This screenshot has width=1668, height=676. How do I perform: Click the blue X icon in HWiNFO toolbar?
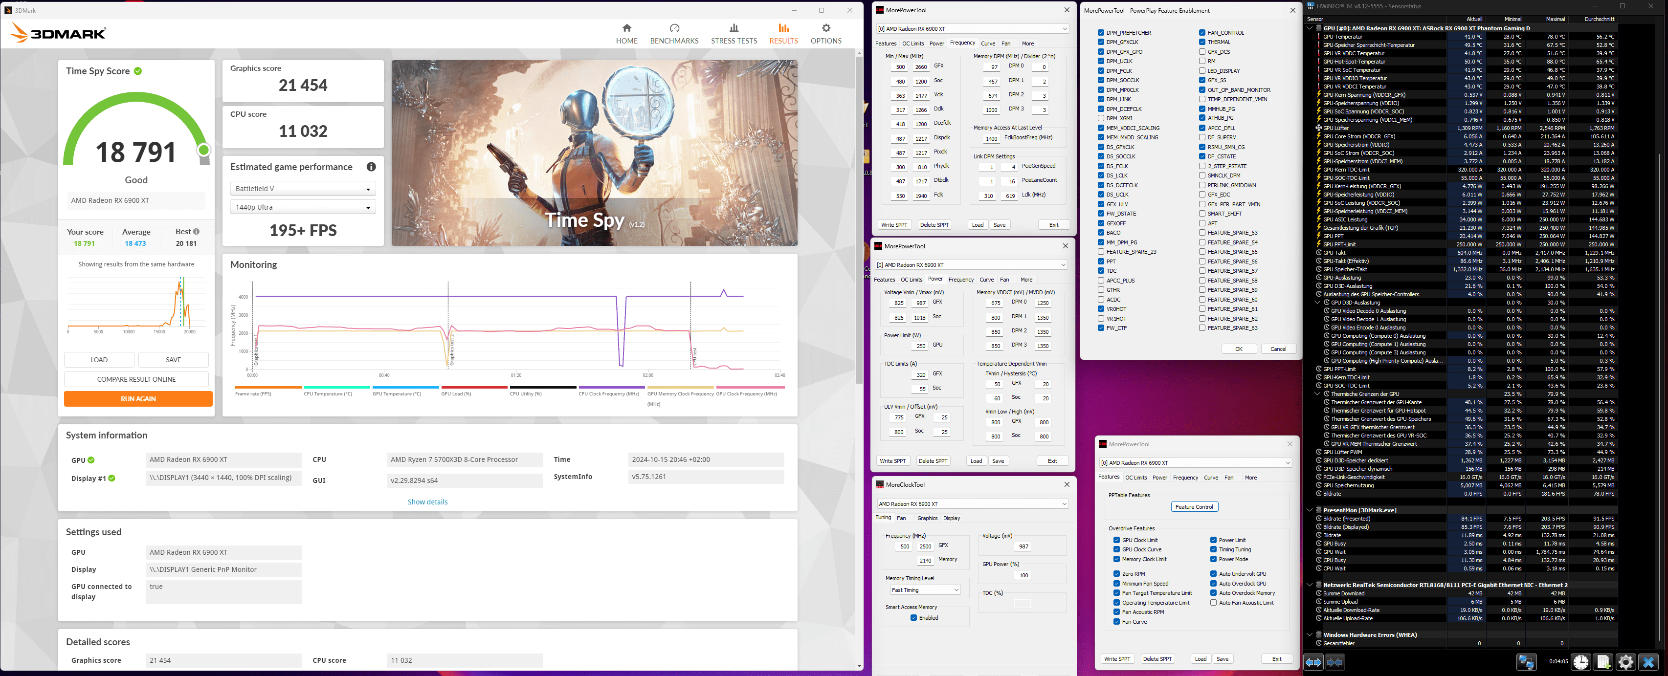pyautogui.click(x=1648, y=662)
